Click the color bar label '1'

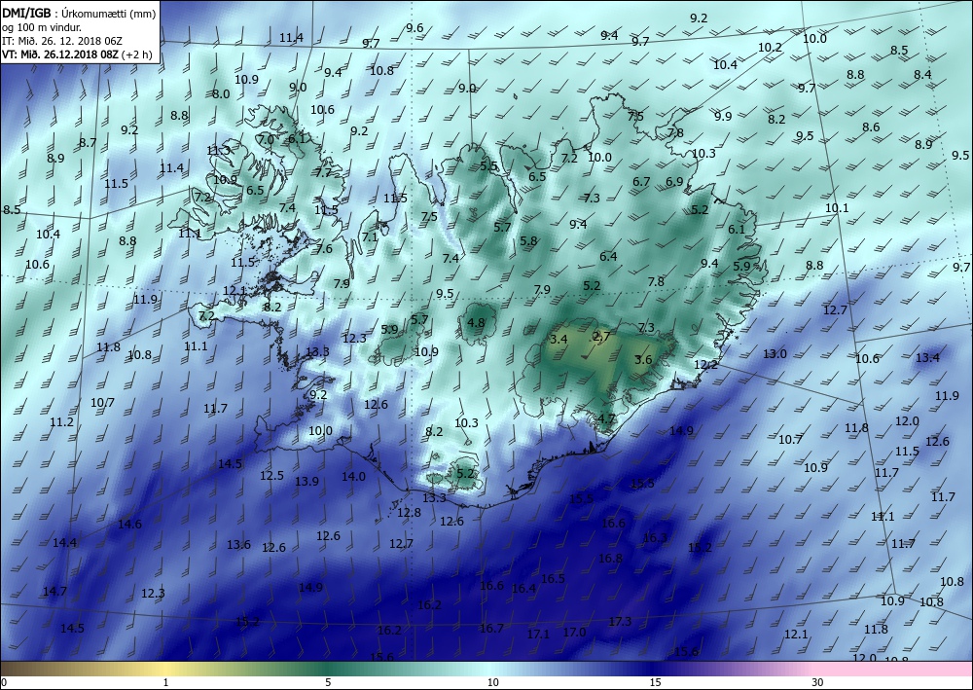(x=165, y=682)
